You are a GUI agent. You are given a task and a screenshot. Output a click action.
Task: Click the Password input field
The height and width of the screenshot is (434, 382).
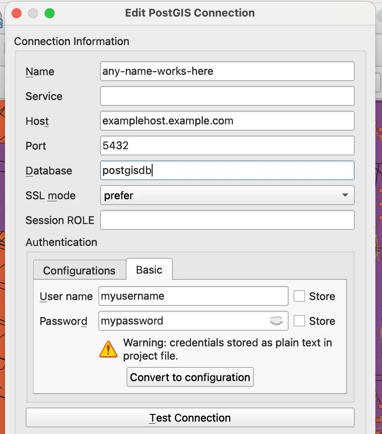[x=193, y=321]
